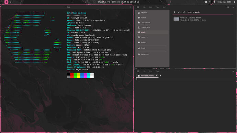Click the folder name Your Fall - Soulless World
This screenshot has height=133, width=237.
190,17
